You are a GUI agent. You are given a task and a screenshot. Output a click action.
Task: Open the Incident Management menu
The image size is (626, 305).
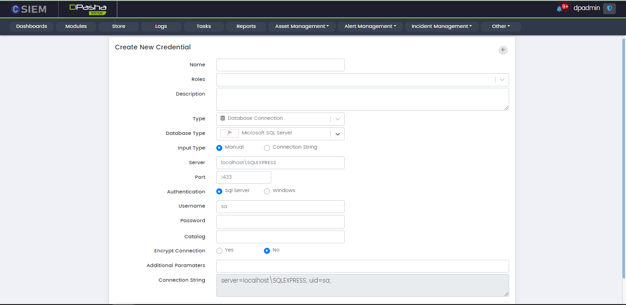(x=441, y=27)
